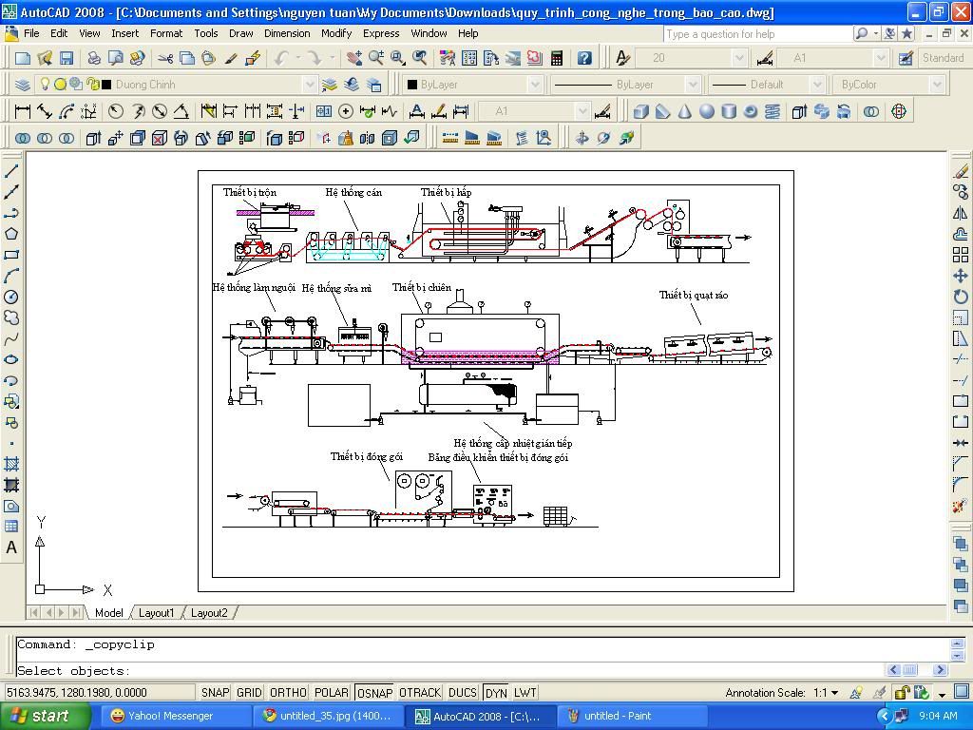Select the Erase tool in Modify toolbar
Image resolution: width=973 pixels, height=730 pixels.
[961, 171]
